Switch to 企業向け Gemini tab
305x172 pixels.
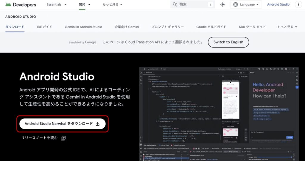pyautogui.click(x=127, y=27)
